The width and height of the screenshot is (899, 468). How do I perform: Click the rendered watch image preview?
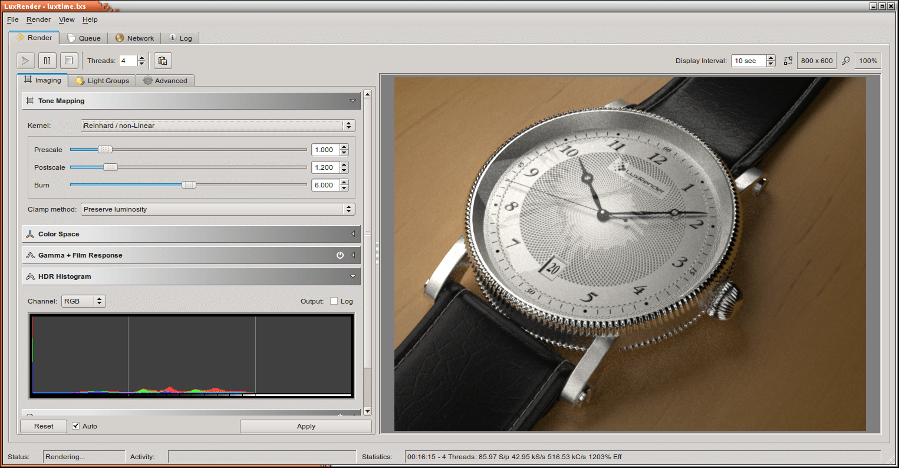630,253
